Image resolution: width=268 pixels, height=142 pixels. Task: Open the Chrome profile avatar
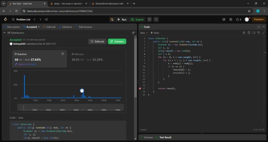point(258,11)
